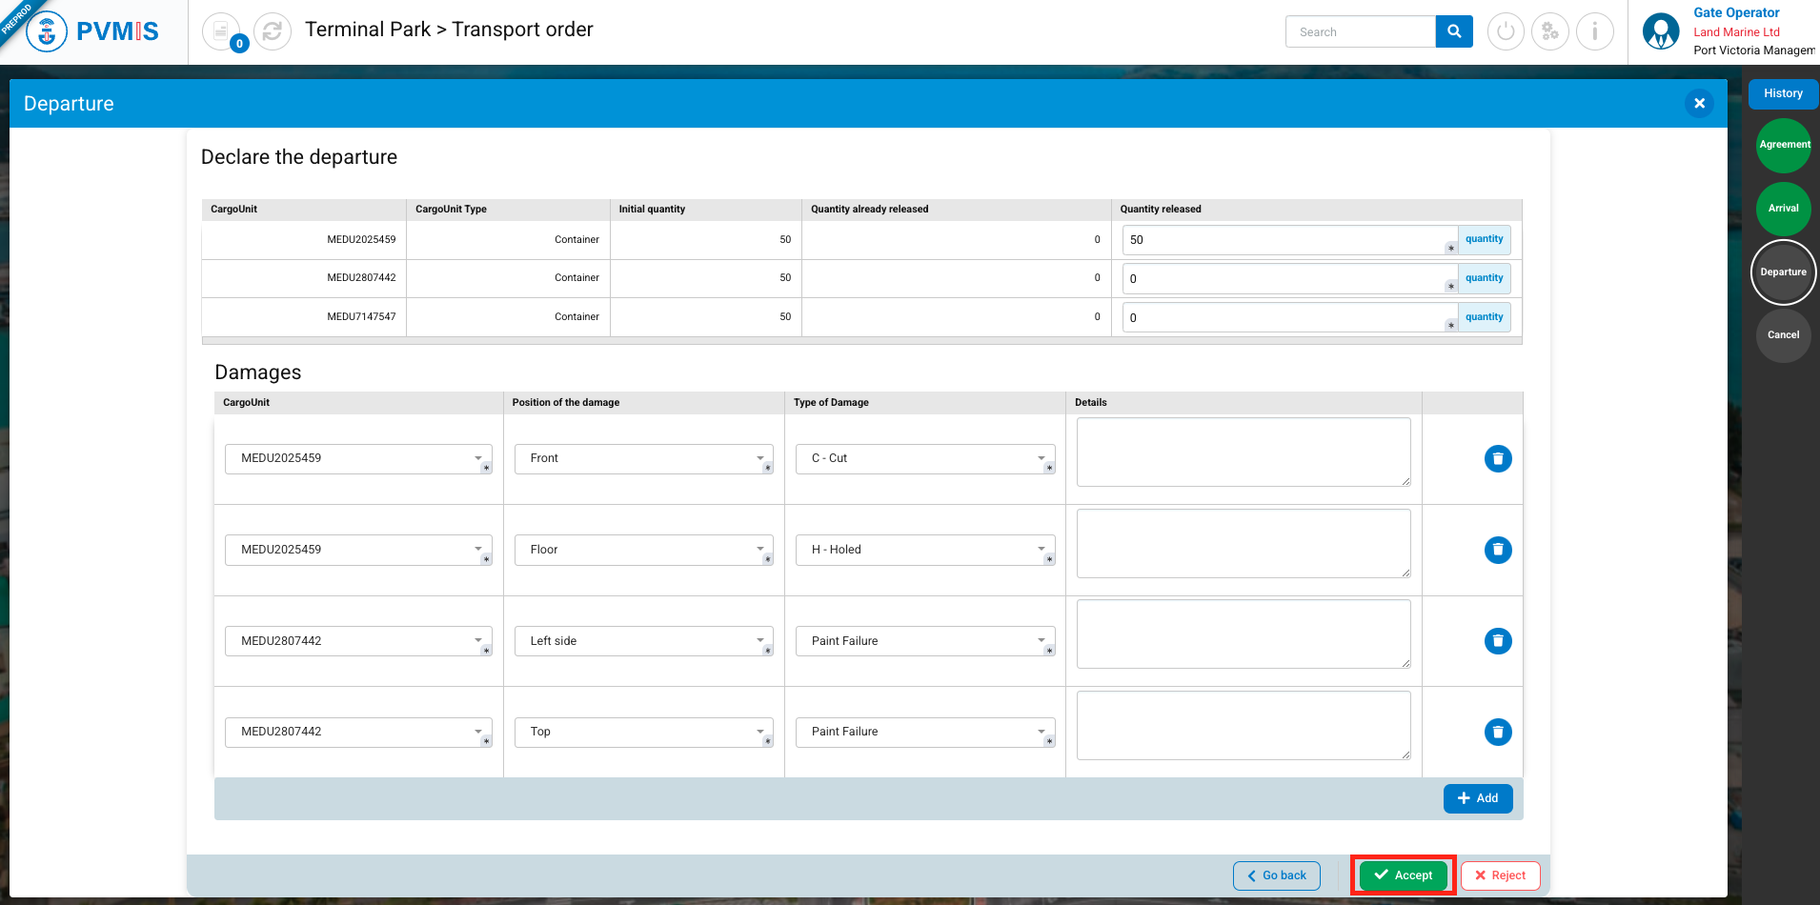
Task: Open the Left side position dropdown
Action: pos(643,641)
